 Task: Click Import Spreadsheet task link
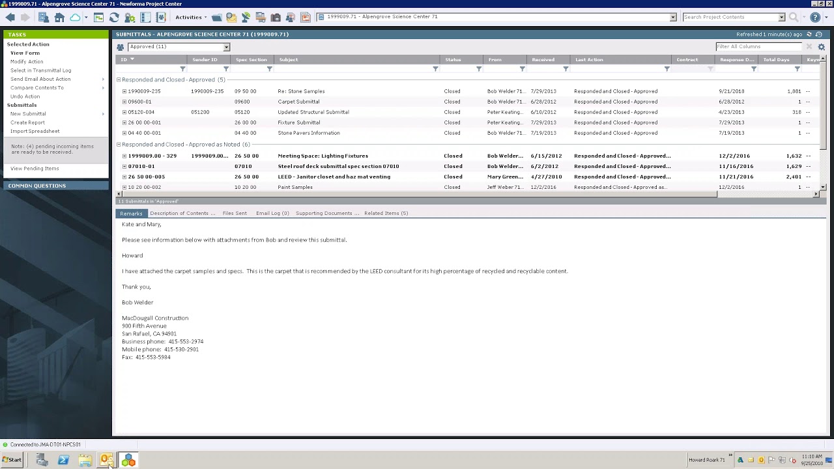tap(35, 132)
